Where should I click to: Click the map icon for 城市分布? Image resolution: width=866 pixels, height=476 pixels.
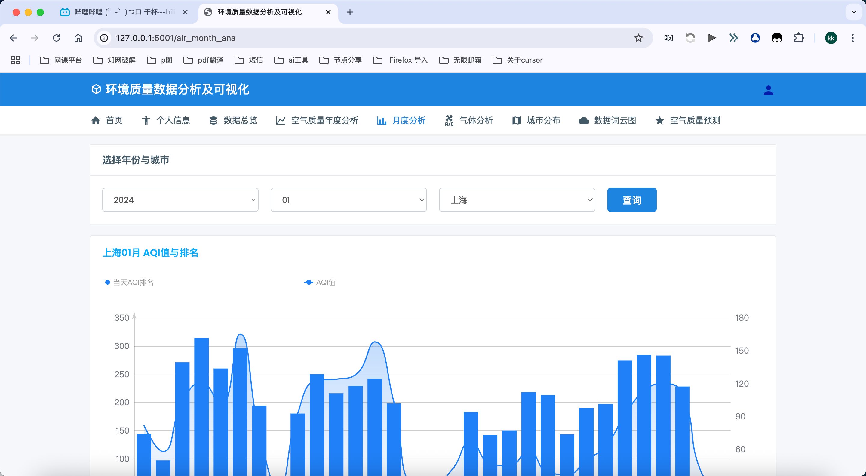point(516,120)
